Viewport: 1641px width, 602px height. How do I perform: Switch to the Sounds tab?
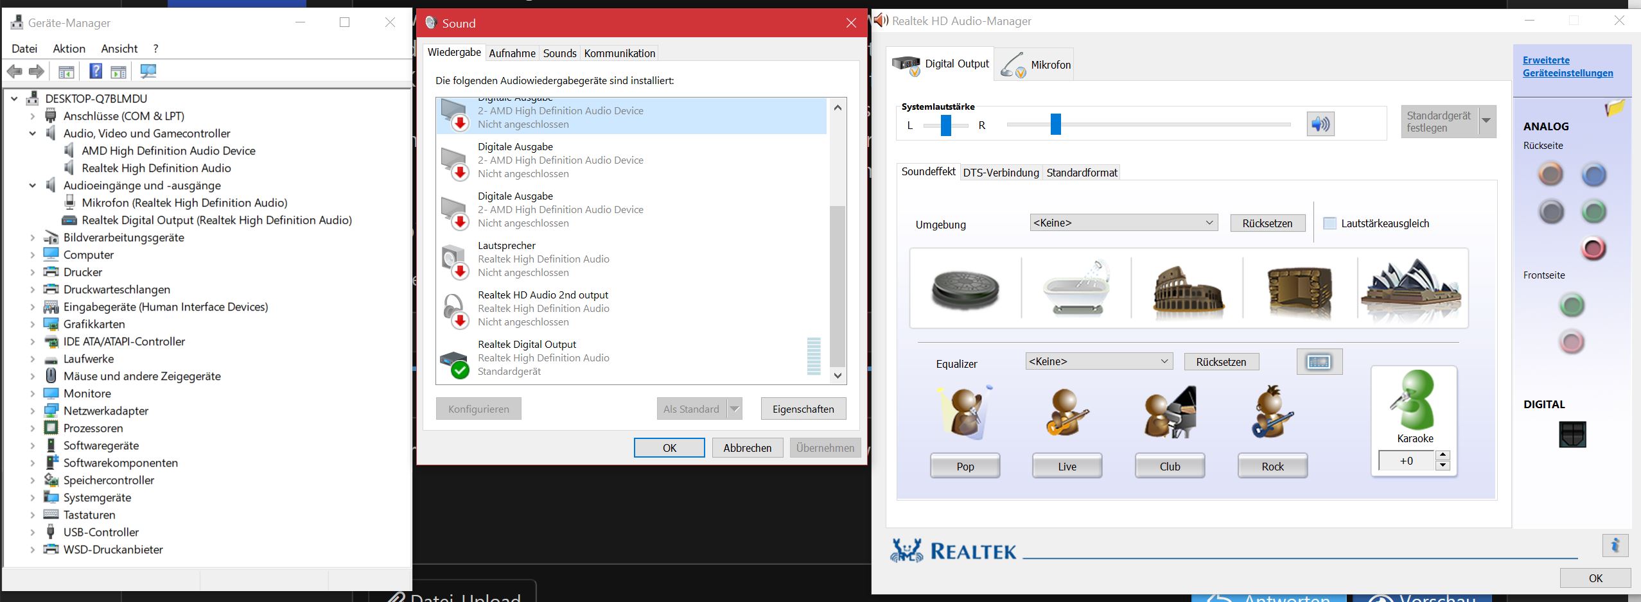559,53
